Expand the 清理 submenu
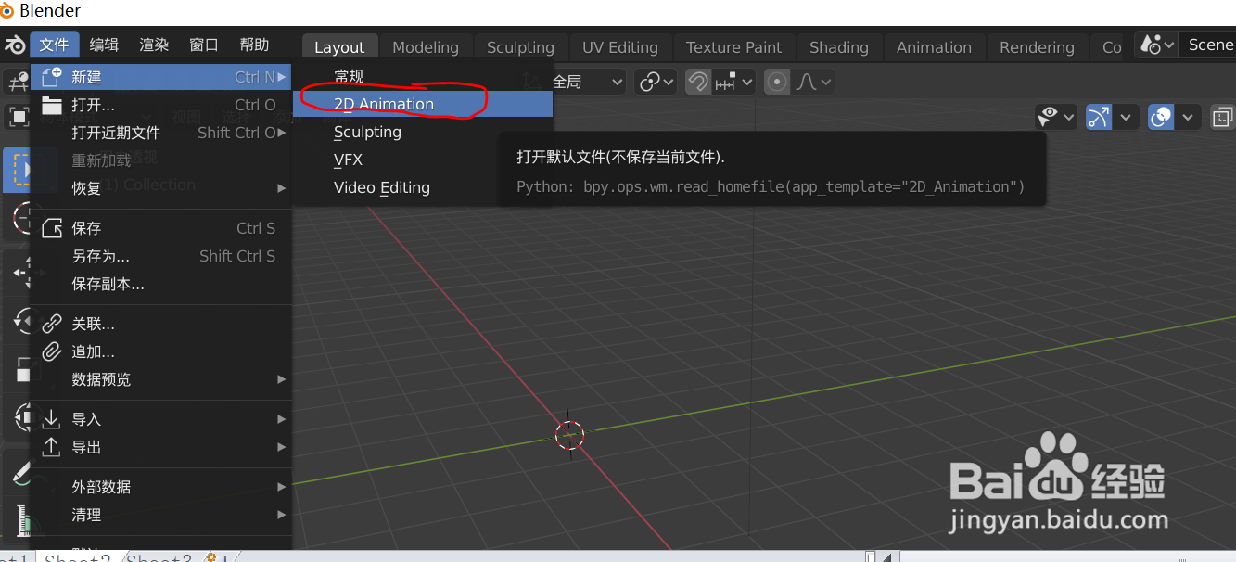The width and height of the screenshot is (1236, 562). point(161,515)
